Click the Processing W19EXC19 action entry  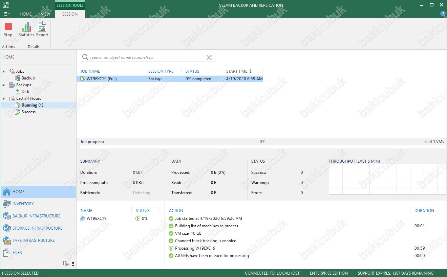[x=195, y=248]
